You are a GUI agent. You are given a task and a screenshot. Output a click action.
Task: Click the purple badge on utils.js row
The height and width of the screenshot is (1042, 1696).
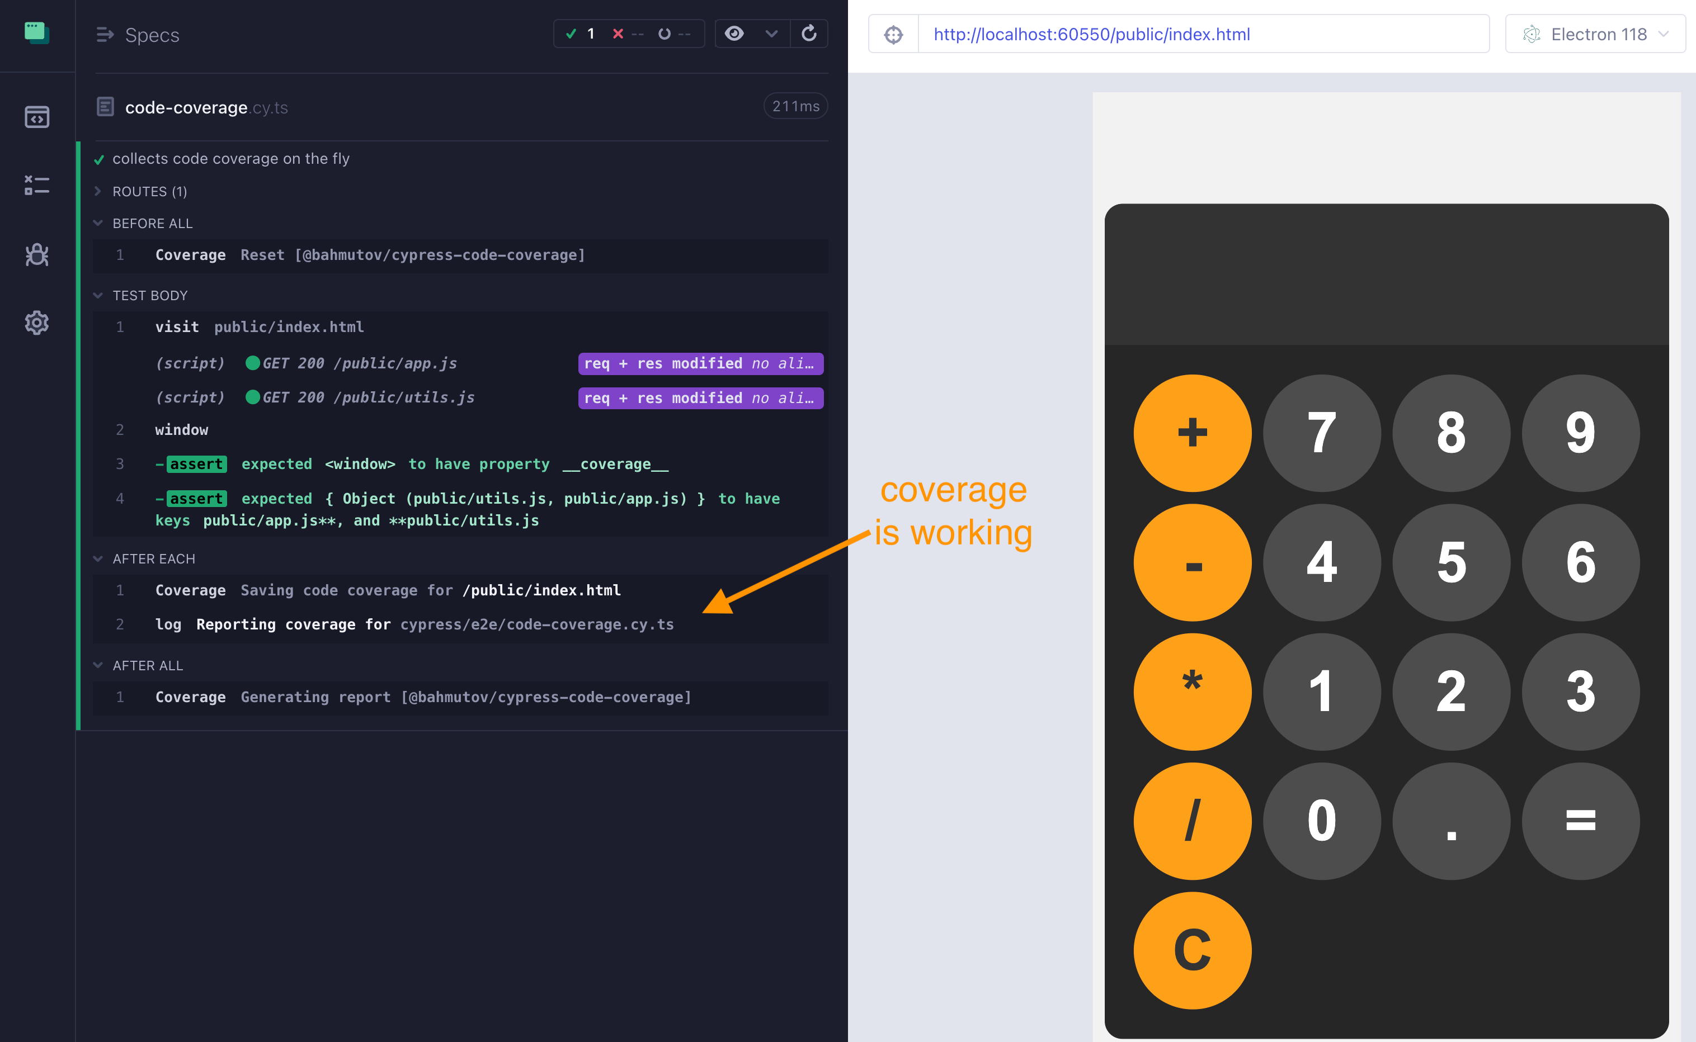[700, 397]
